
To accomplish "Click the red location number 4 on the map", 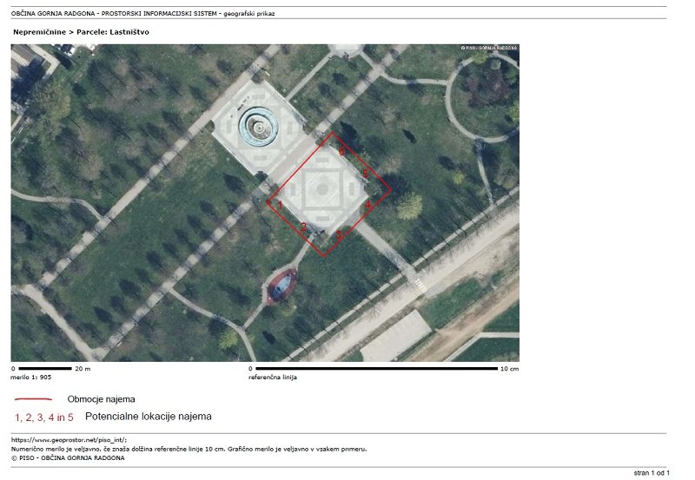I will 367,206.
